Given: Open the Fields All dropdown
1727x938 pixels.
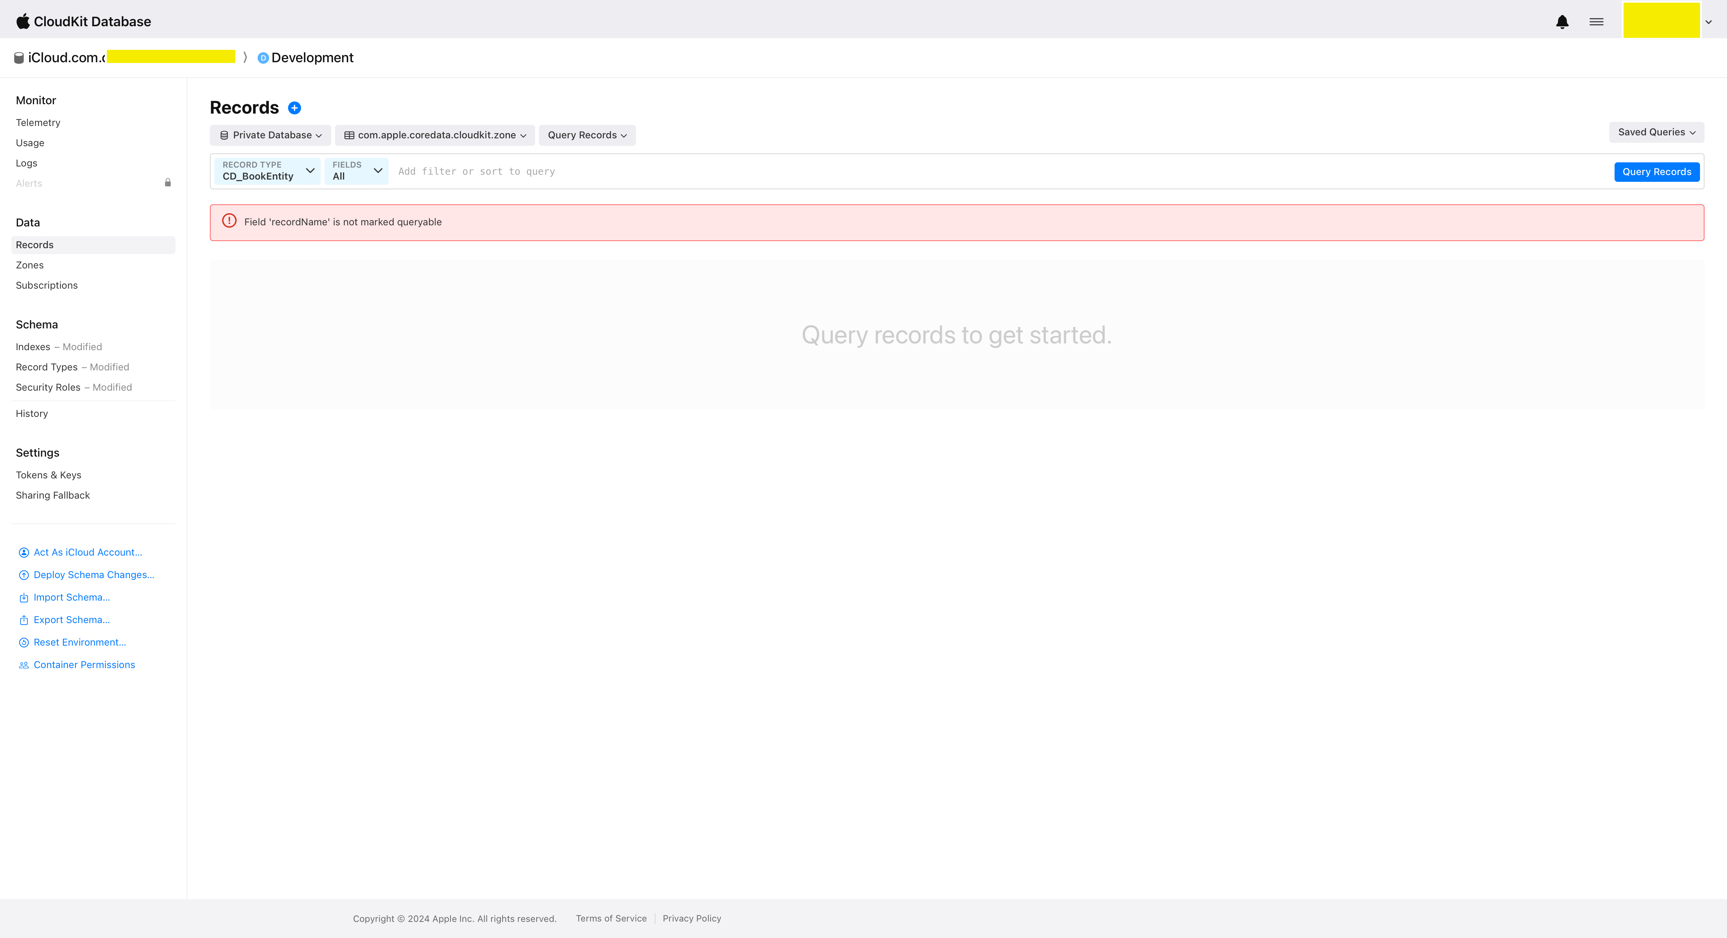Looking at the screenshot, I should [356, 171].
